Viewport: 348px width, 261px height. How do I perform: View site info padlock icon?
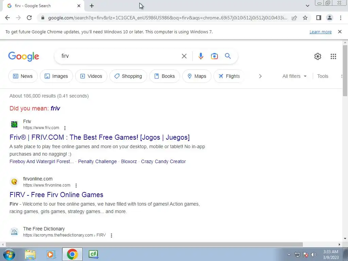click(x=43, y=18)
